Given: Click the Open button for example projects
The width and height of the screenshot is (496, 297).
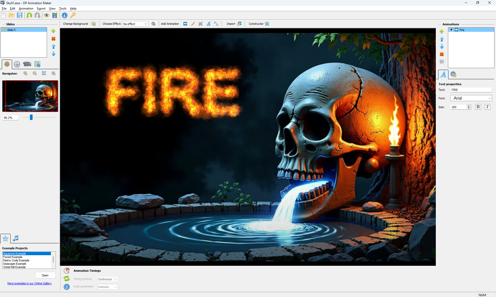Looking at the screenshot, I should point(45,275).
